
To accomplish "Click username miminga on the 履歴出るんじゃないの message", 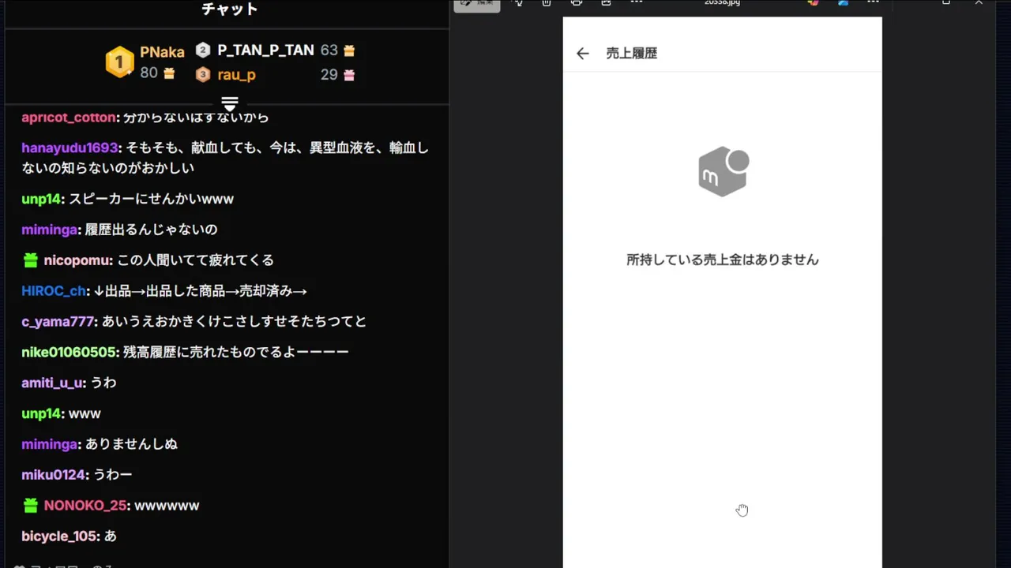I will (50, 230).
